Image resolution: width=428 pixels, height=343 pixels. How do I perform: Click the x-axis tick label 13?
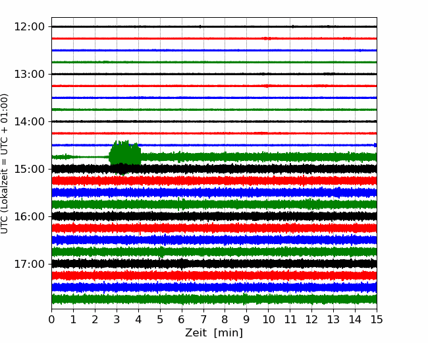[x=334, y=319]
